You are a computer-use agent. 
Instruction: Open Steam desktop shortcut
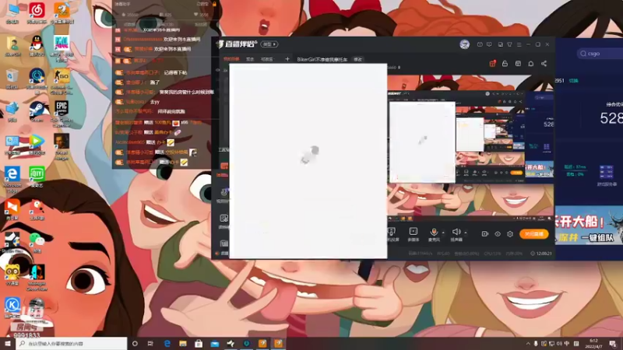pos(37,111)
